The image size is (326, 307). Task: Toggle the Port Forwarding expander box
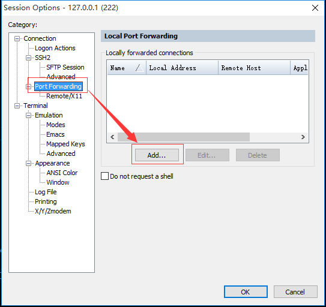coord(28,86)
